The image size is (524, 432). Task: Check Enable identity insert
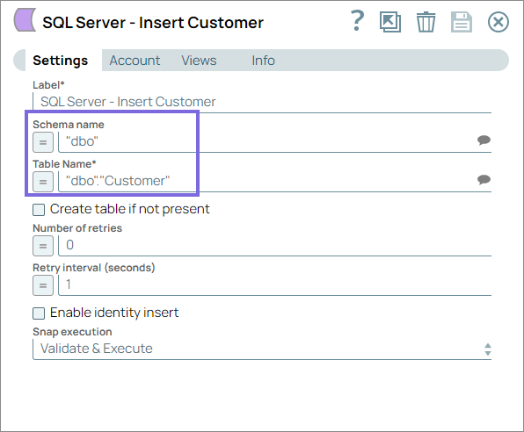coord(39,313)
